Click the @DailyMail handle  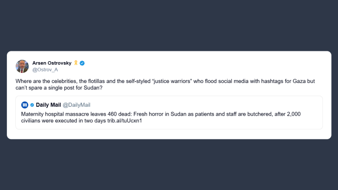[77, 105]
